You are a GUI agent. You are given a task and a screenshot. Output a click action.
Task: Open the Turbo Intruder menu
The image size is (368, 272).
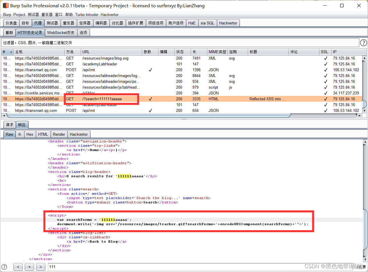pyautogui.click(x=87, y=15)
